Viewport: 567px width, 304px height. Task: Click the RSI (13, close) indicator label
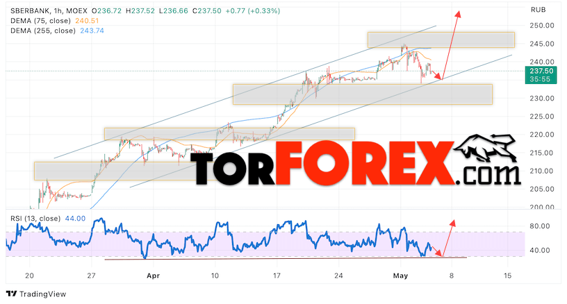tap(35, 219)
